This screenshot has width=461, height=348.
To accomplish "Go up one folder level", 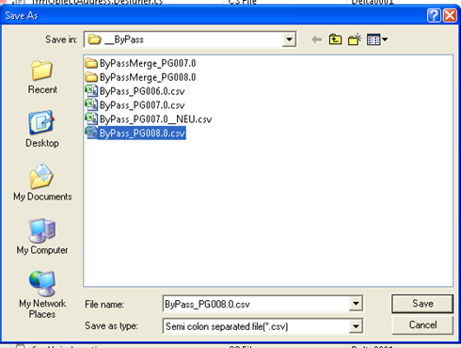I will pyautogui.click(x=335, y=40).
